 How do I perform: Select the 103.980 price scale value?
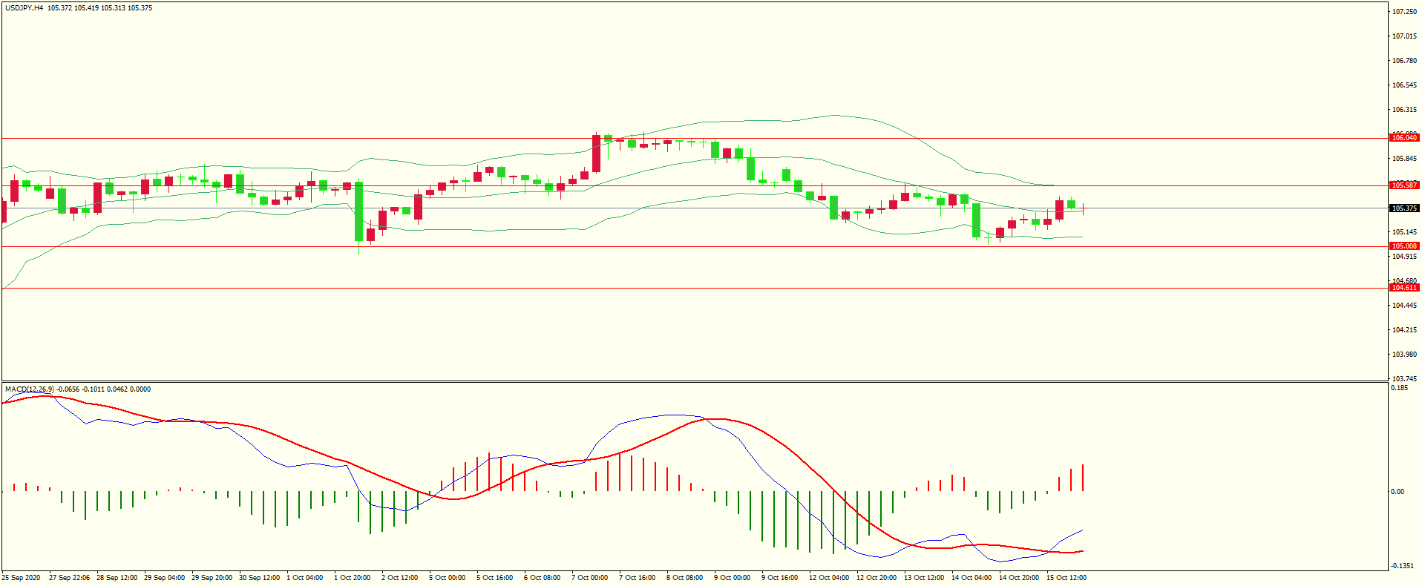click(x=1404, y=355)
